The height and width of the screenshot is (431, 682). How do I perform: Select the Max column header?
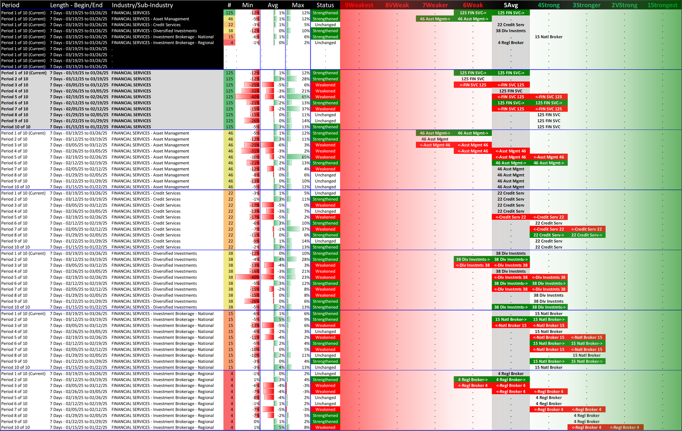pyautogui.click(x=298, y=5)
